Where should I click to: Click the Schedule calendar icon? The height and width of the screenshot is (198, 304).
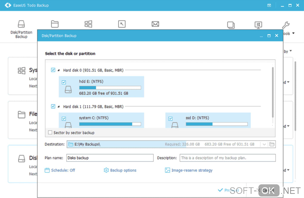47,170
